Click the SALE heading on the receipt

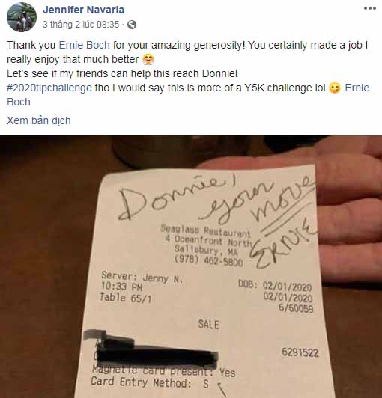coord(208,325)
